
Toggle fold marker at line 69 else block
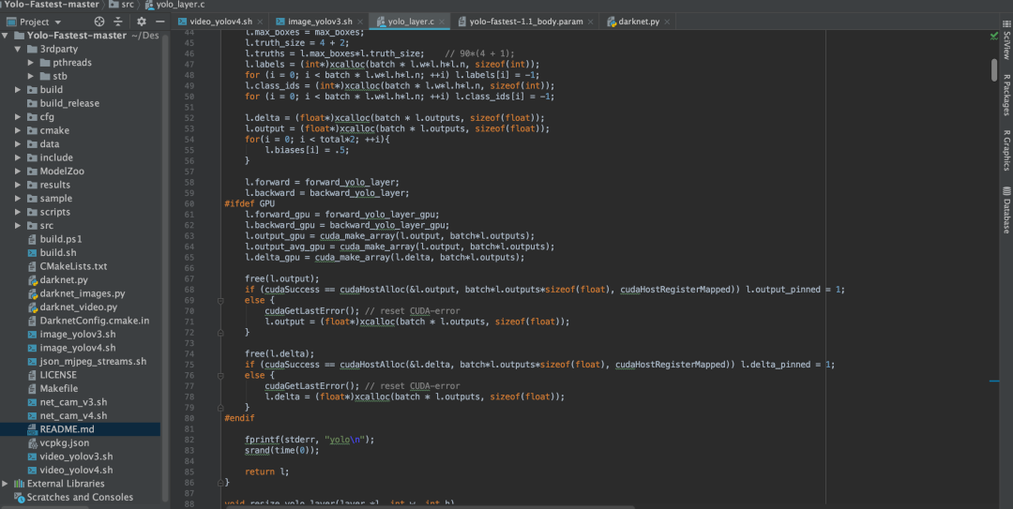coord(220,300)
